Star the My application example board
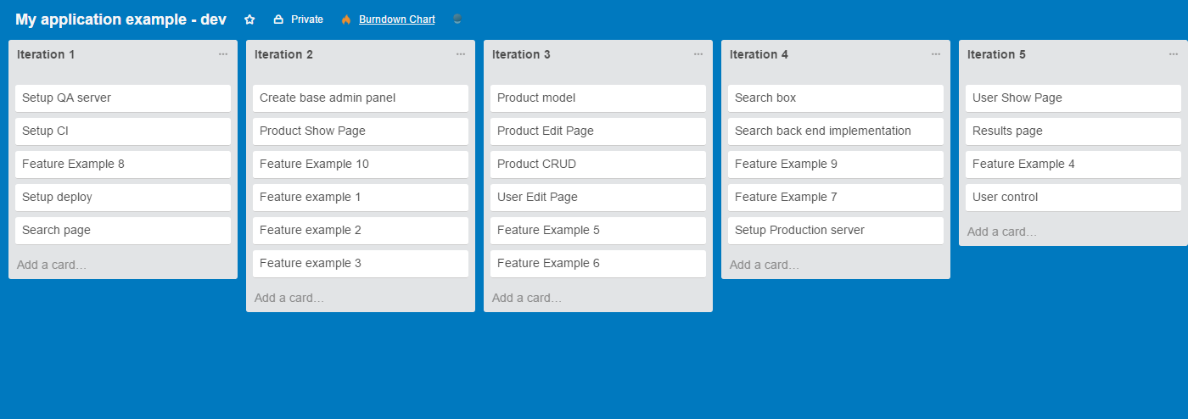The image size is (1188, 419). coord(249,20)
